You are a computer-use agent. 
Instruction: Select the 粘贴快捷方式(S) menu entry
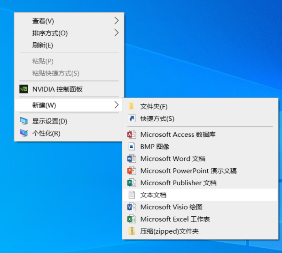click(69, 73)
